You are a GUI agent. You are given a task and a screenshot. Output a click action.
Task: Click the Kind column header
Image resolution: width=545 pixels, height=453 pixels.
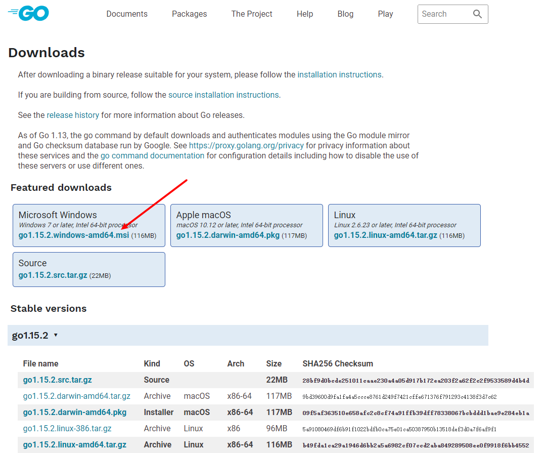[152, 363]
